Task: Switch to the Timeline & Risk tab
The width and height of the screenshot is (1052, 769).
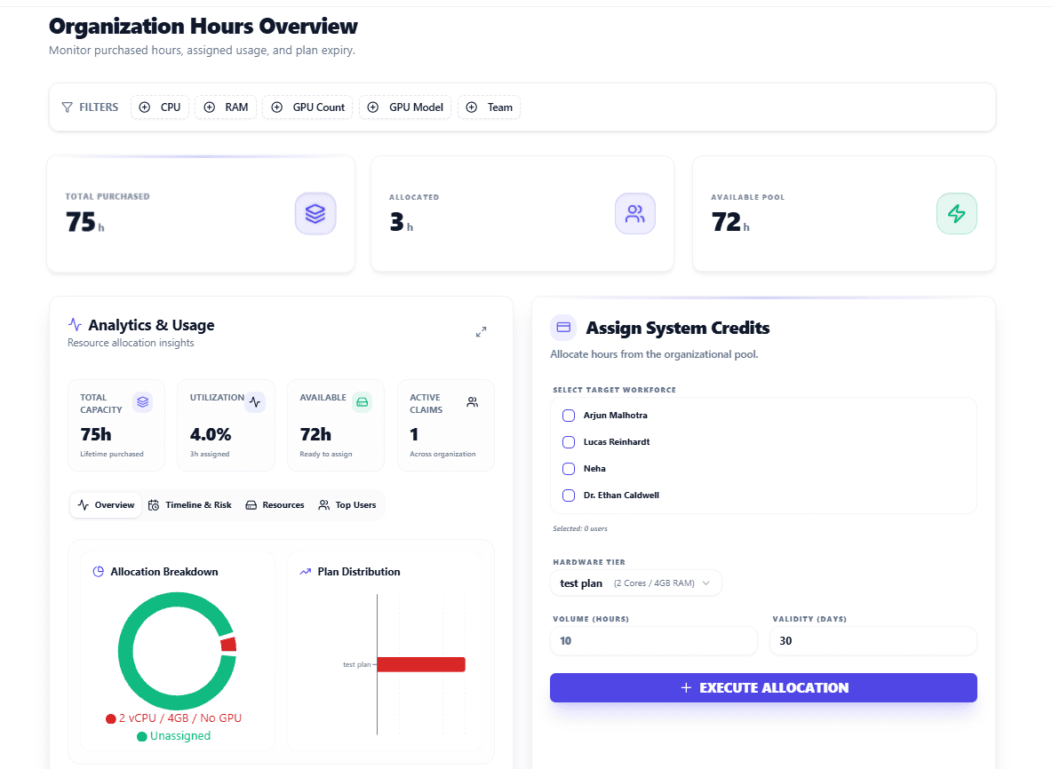Action: [190, 505]
